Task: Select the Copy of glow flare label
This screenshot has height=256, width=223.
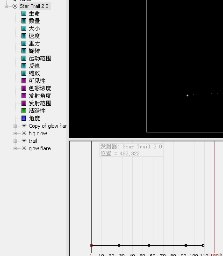Action: [48, 126]
